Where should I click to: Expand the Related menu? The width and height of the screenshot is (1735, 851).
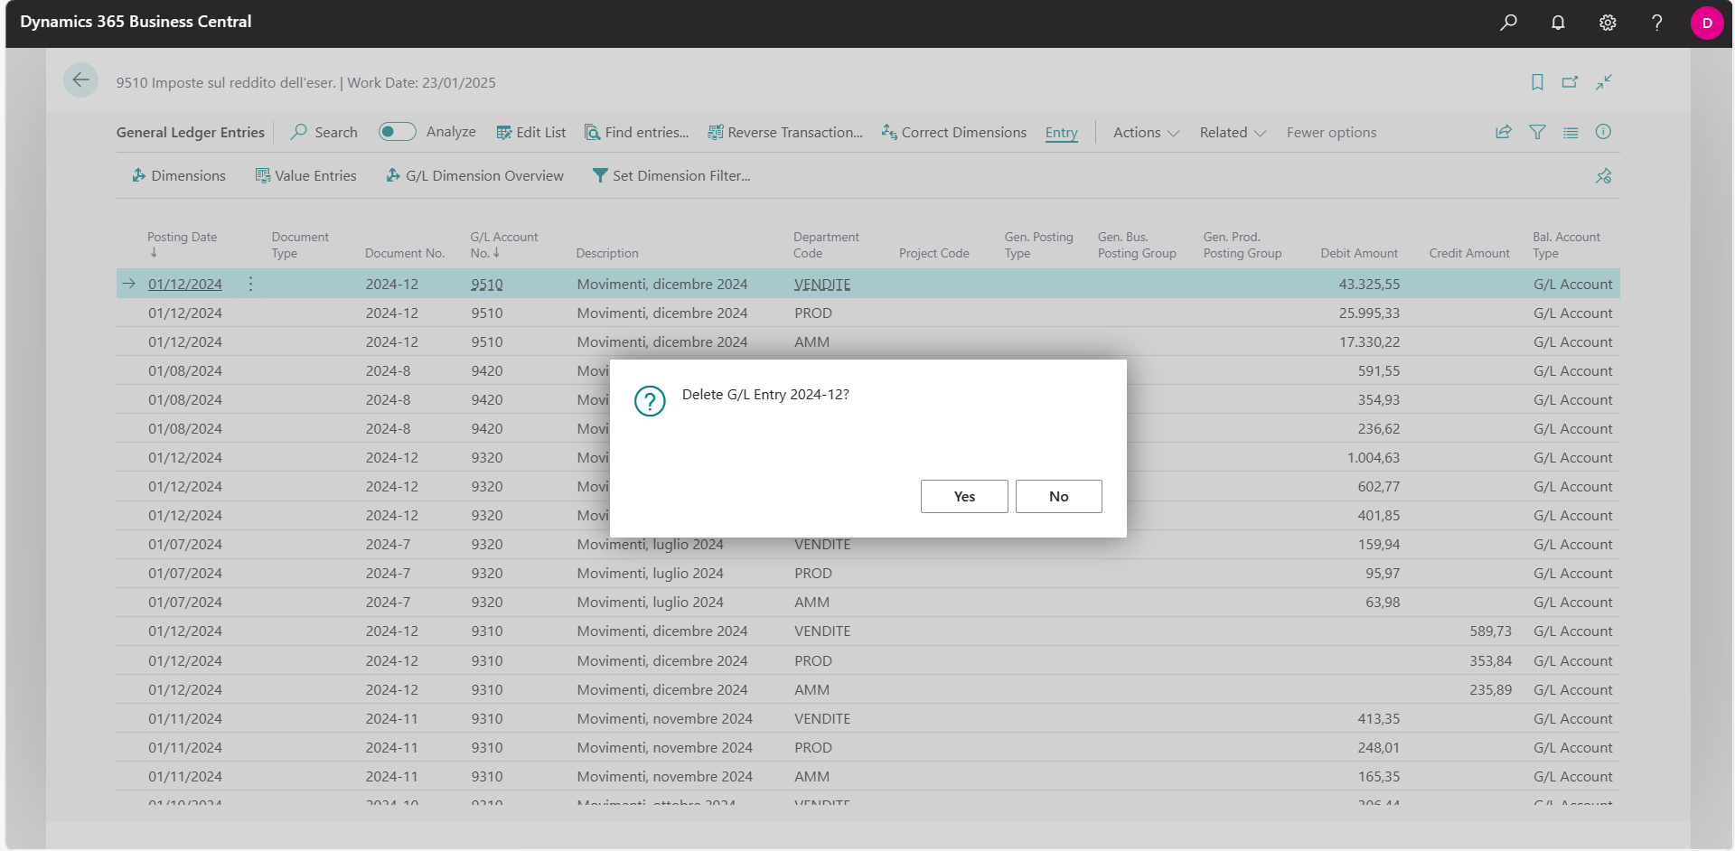coord(1233,132)
